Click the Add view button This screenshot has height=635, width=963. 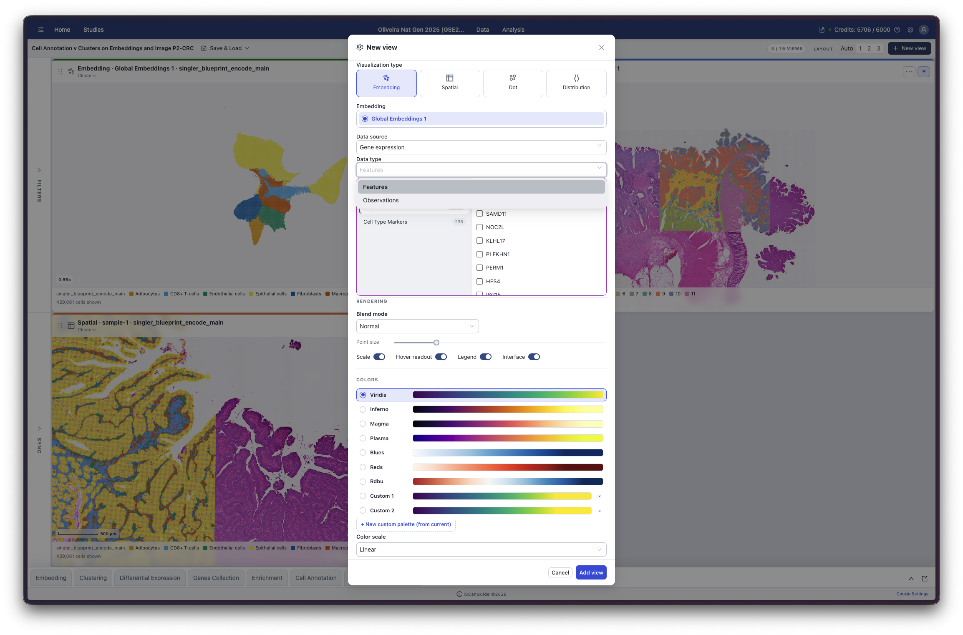pos(591,572)
